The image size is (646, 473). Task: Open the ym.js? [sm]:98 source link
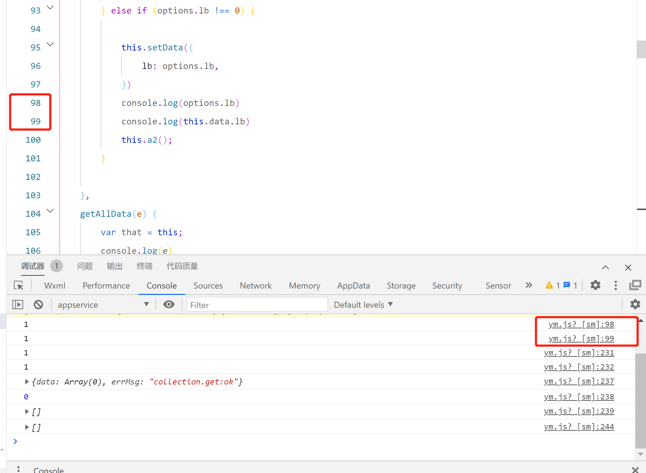[x=581, y=324]
